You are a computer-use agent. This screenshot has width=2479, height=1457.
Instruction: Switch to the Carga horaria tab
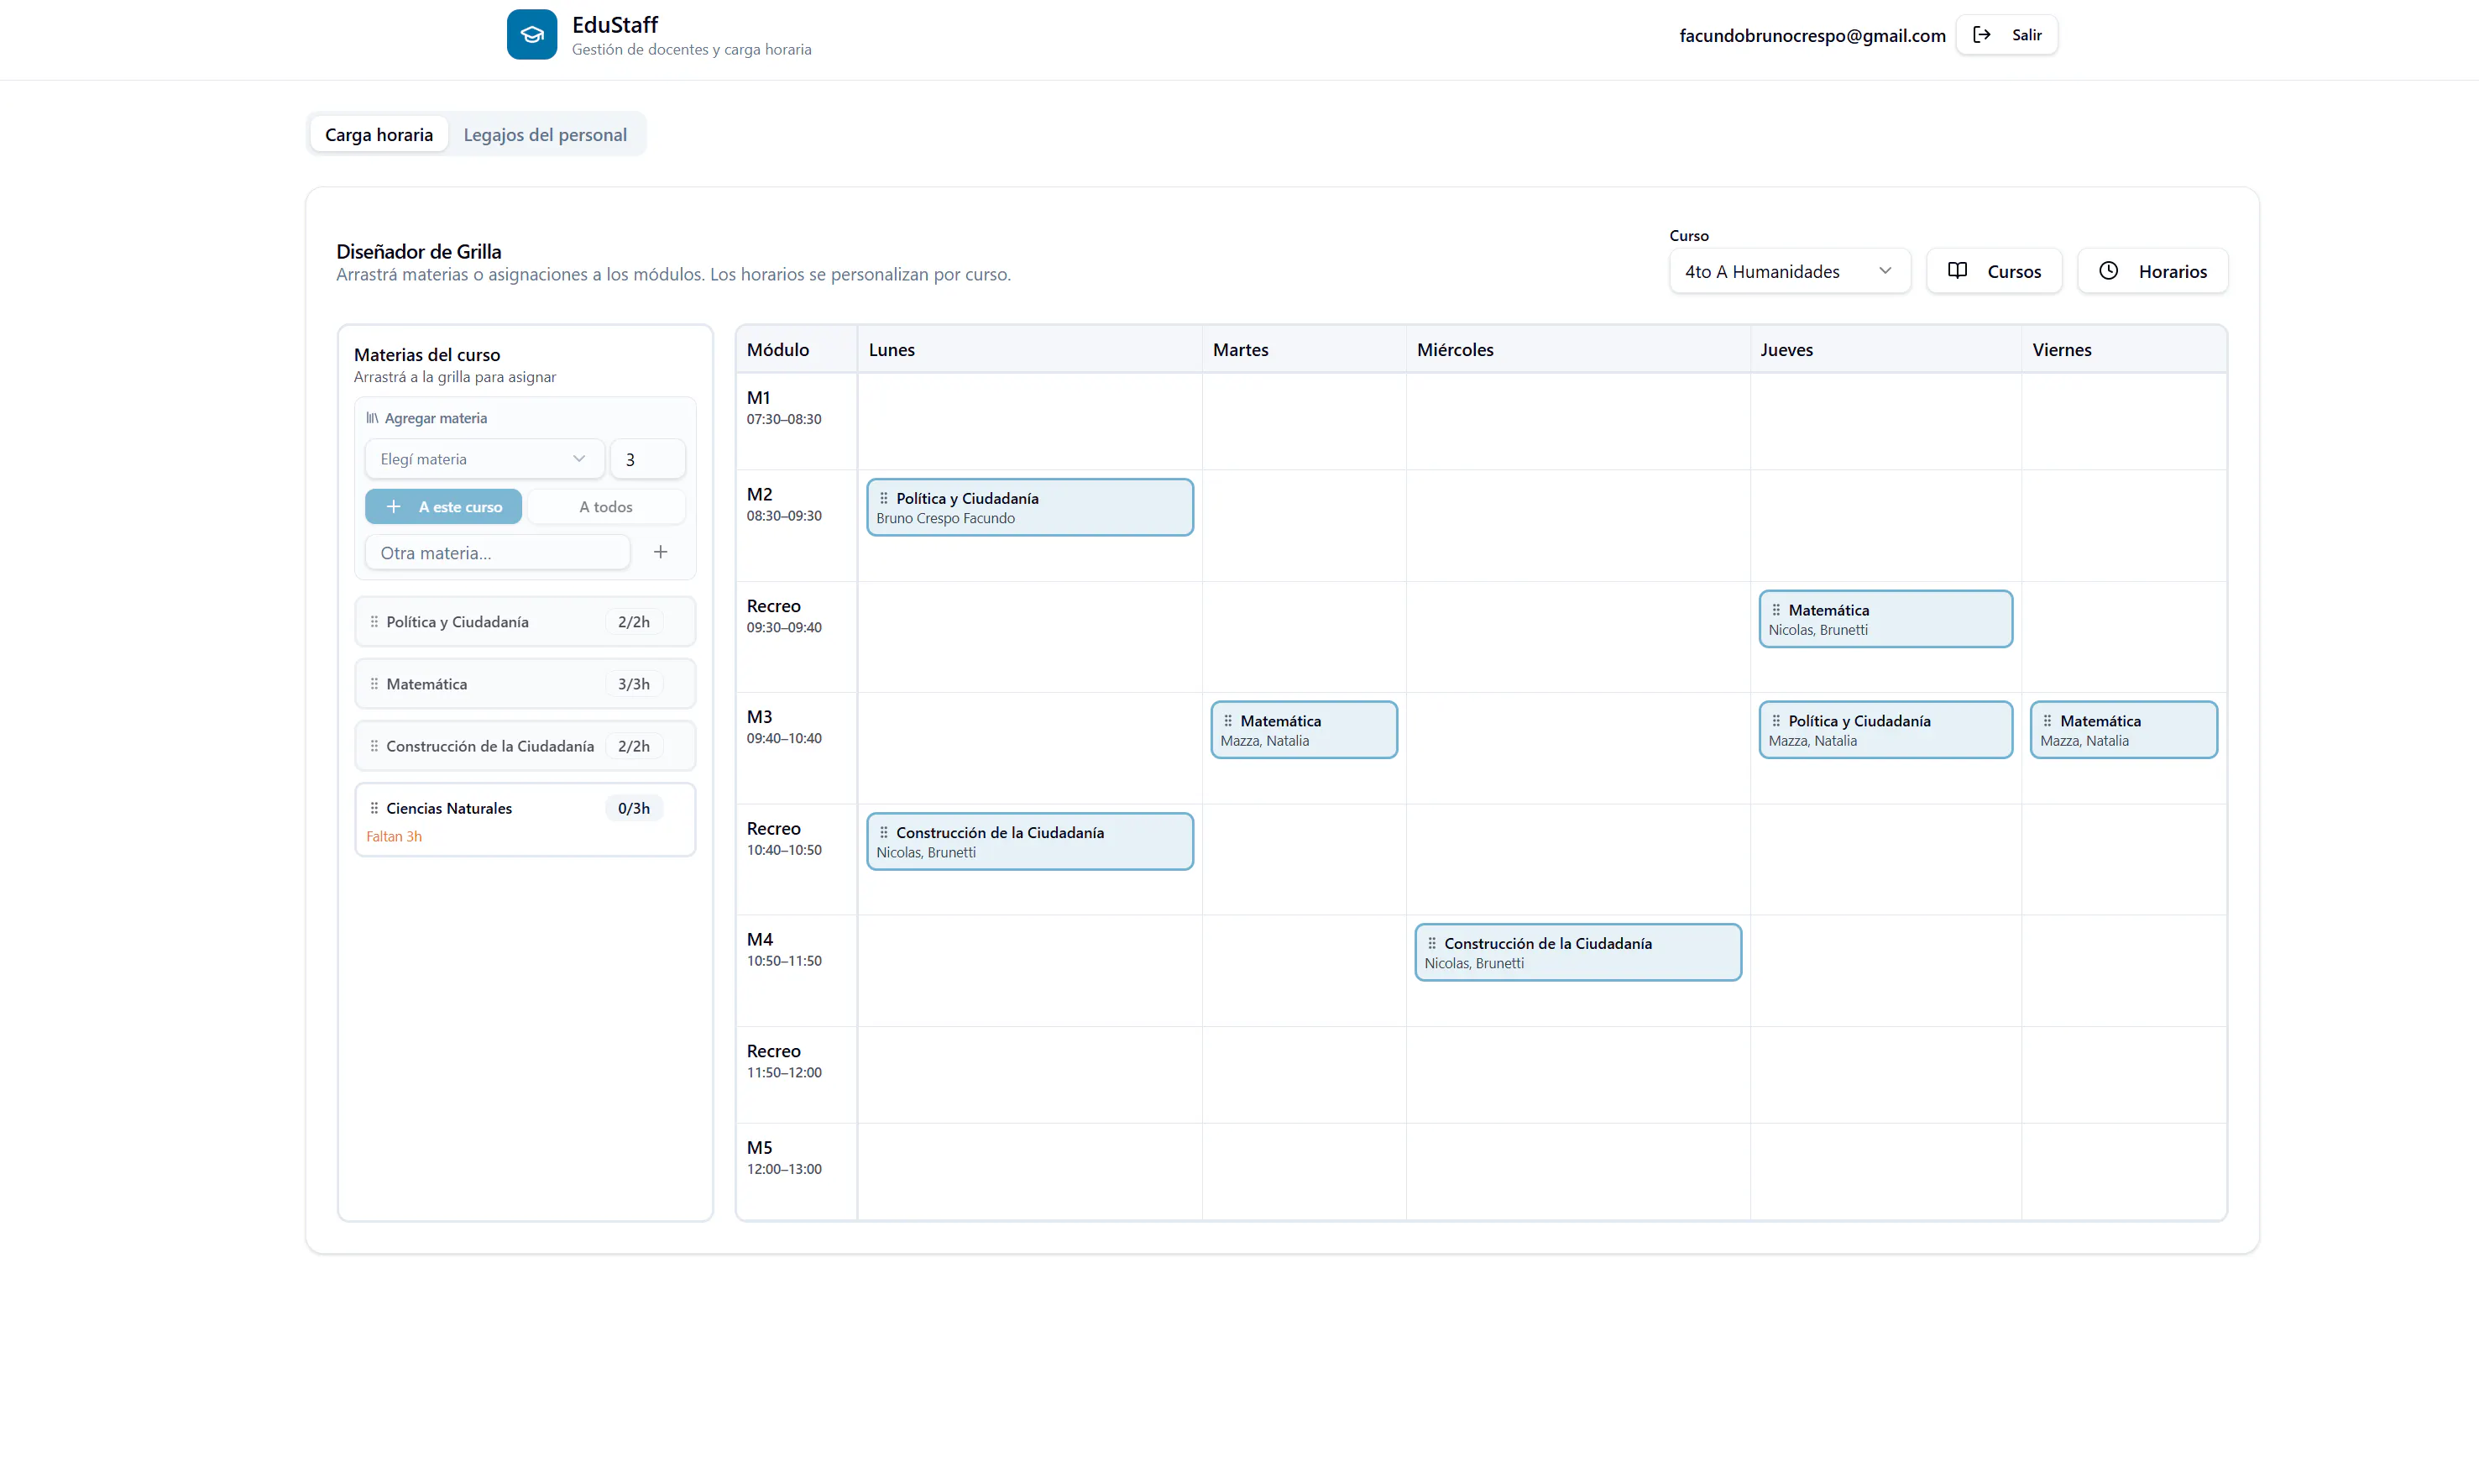pos(379,134)
